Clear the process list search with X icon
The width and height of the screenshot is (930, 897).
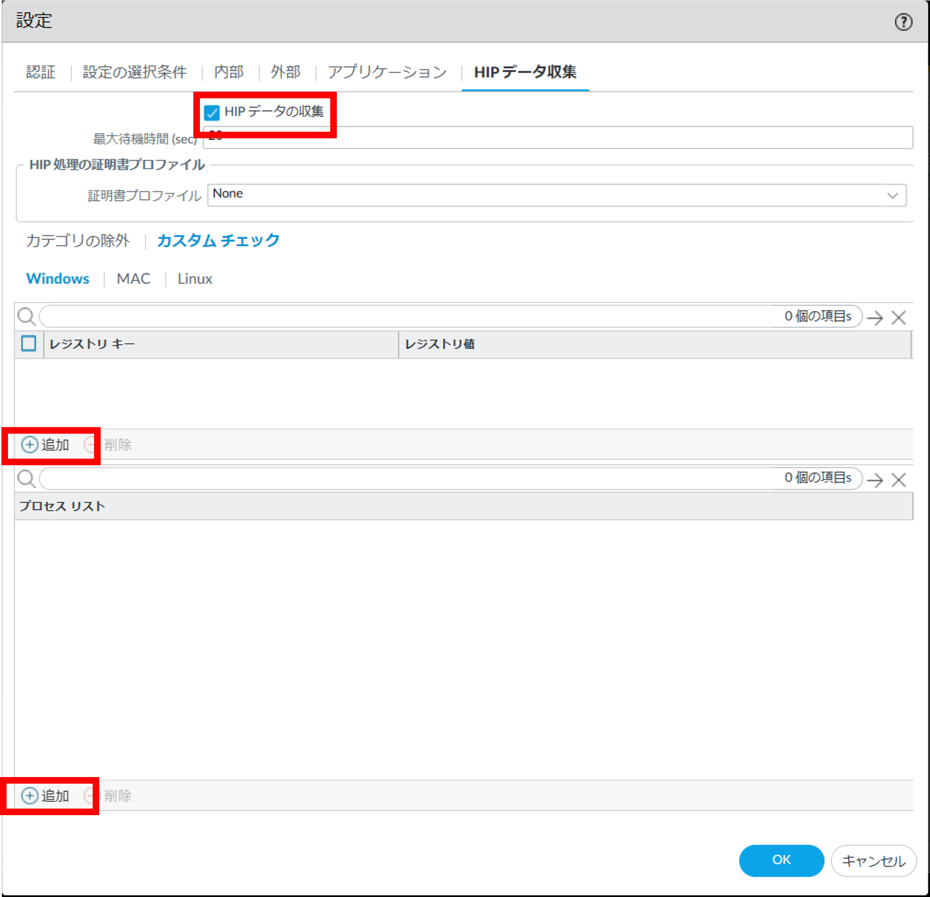click(898, 480)
